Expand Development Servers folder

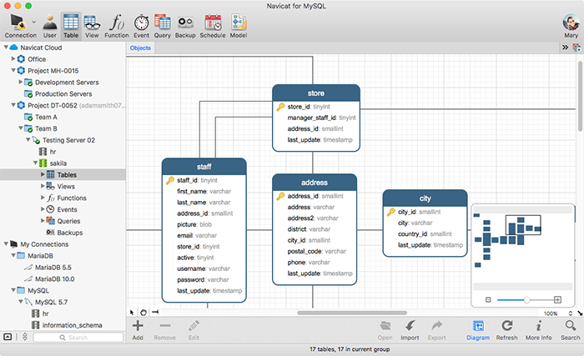(x=21, y=82)
